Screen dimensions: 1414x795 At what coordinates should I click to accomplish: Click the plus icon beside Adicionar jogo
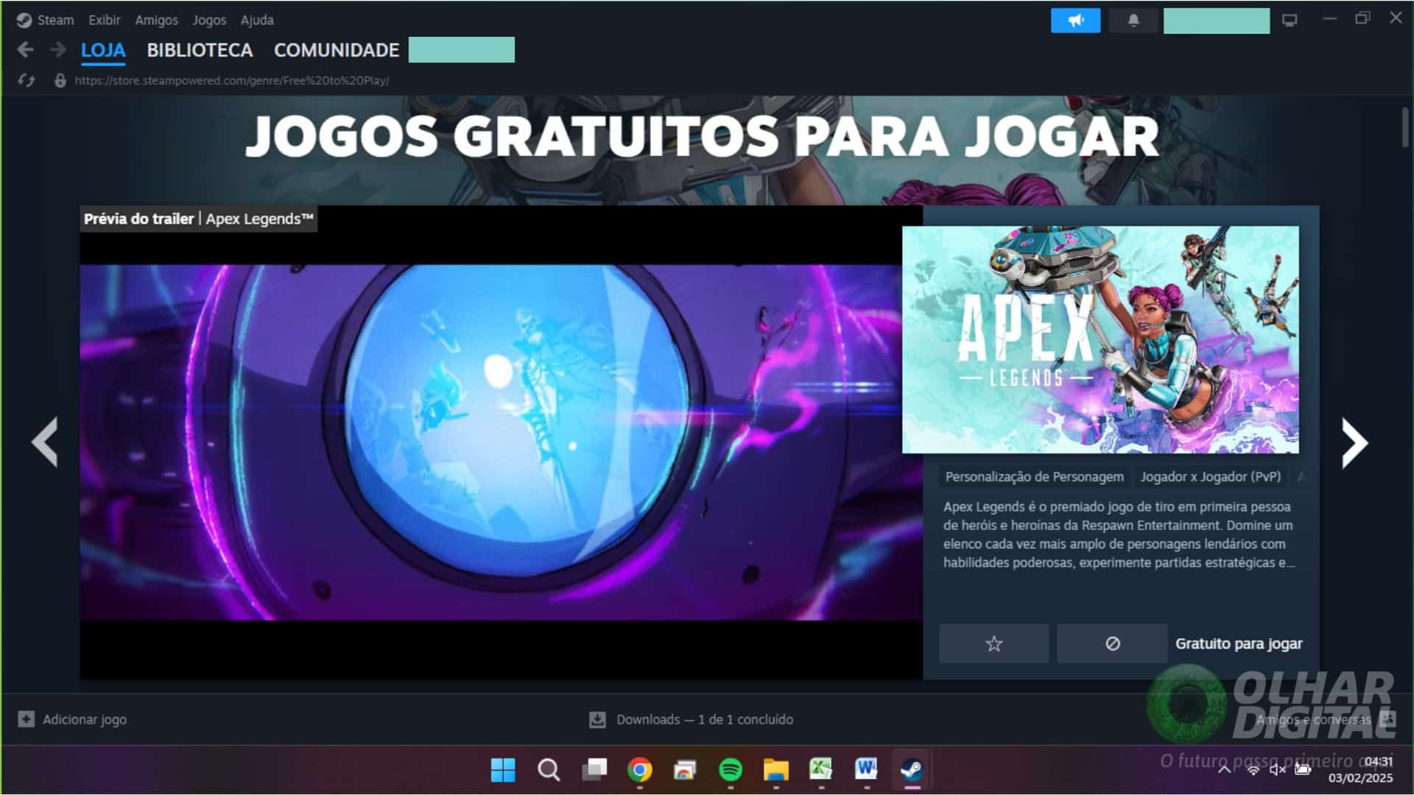point(26,719)
